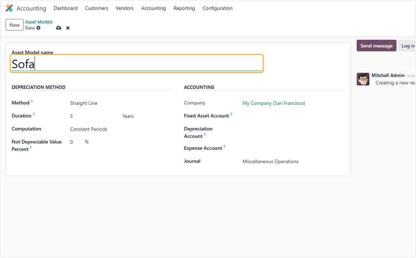Click the Odoo Accounting app logo icon
The image size is (416, 258).
pos(9,8)
